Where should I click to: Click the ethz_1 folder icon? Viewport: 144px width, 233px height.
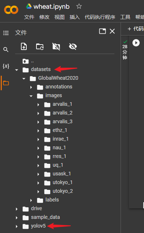tap(47, 131)
